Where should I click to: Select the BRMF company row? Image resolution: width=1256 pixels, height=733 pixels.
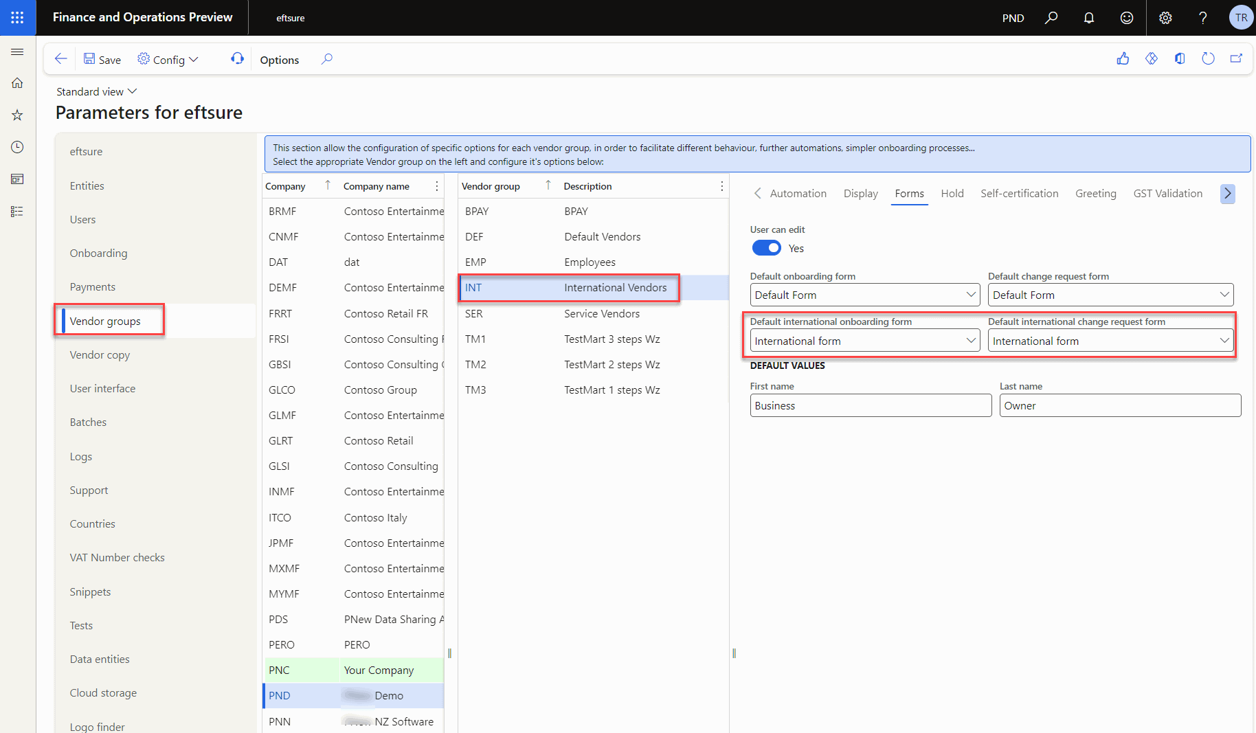(x=354, y=212)
